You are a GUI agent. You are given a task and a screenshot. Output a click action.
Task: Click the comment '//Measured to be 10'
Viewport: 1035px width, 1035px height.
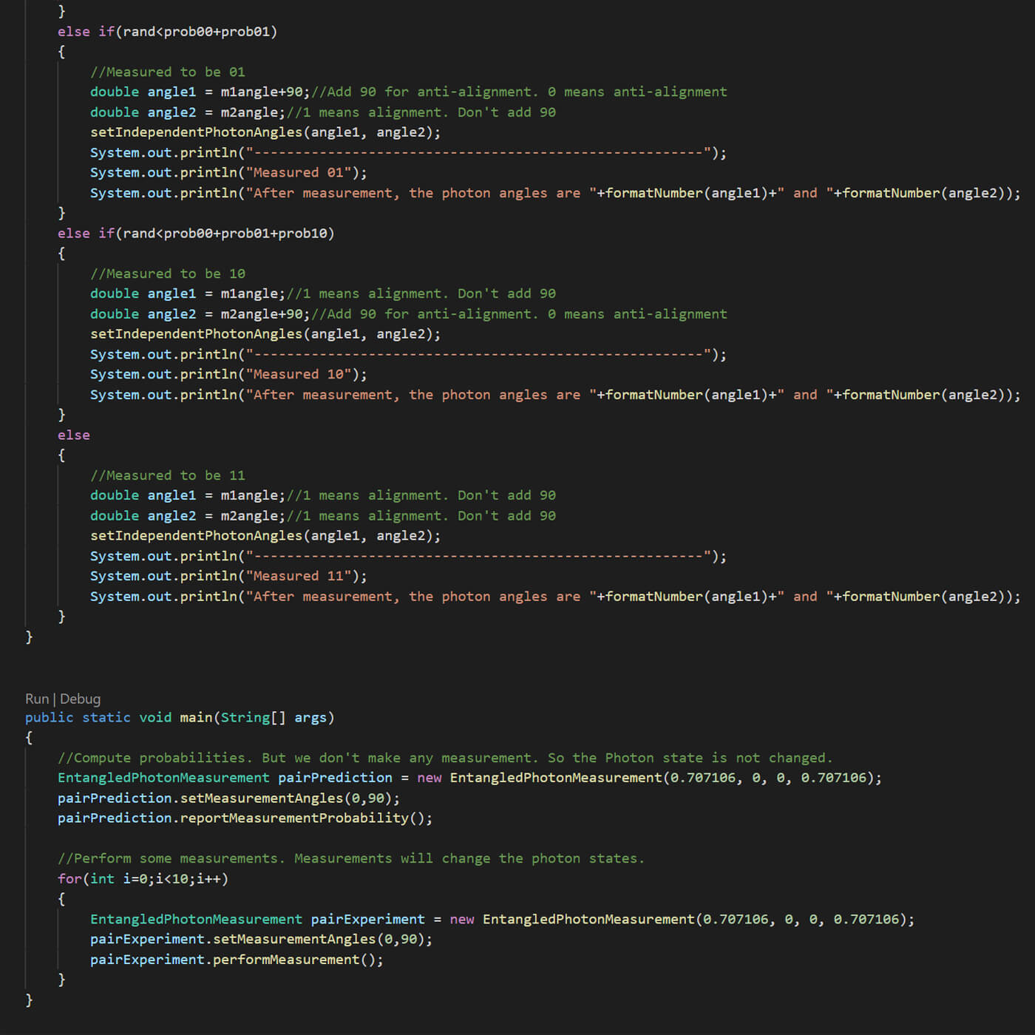pos(167,274)
